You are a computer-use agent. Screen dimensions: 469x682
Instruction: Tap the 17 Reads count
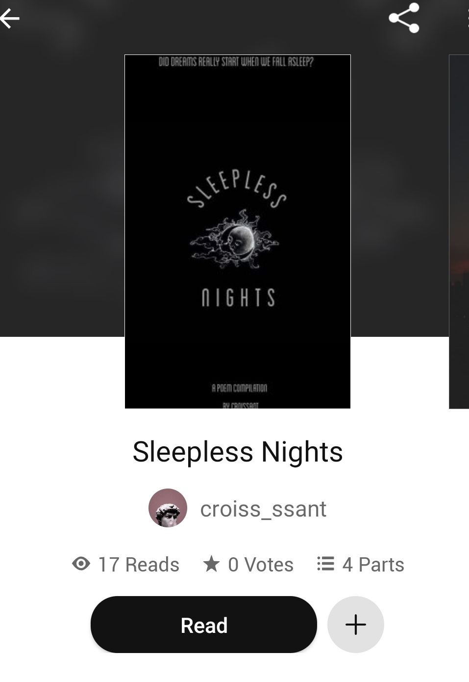click(x=125, y=564)
